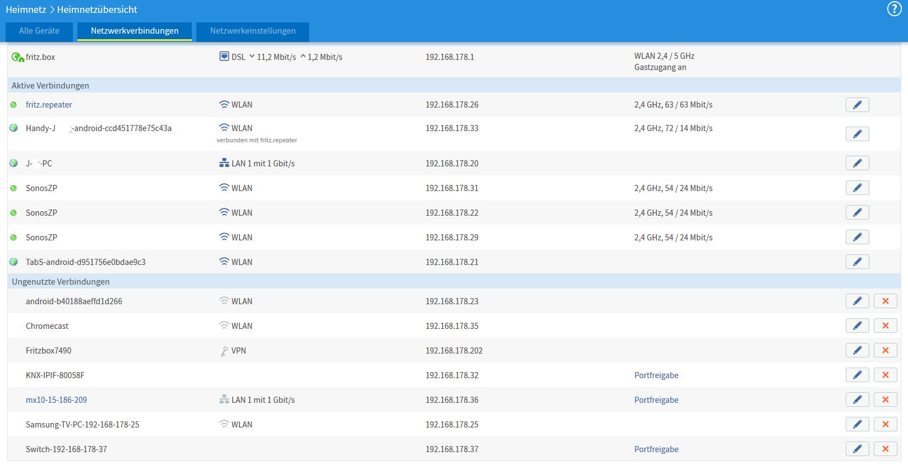Open Portfreigabe for KNX-IPIF-80058F

pos(656,375)
